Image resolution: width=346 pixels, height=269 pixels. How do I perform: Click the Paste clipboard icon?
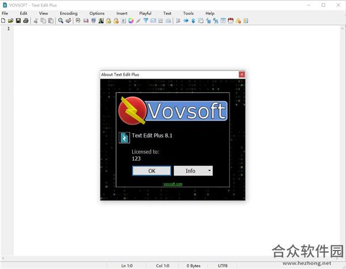coord(51,21)
